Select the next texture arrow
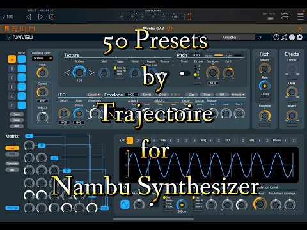 pyautogui.click(x=91, y=73)
